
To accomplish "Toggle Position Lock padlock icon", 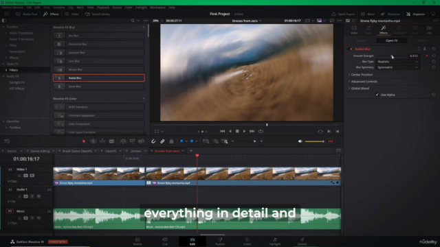I will point(171,141).
